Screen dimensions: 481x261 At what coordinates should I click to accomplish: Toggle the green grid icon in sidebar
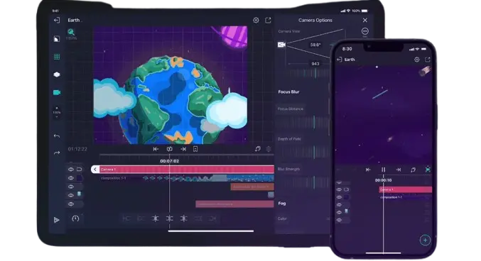pyautogui.click(x=57, y=57)
